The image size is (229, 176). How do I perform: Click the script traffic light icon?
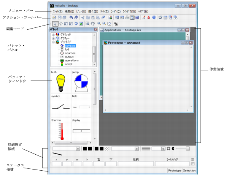point(62,64)
